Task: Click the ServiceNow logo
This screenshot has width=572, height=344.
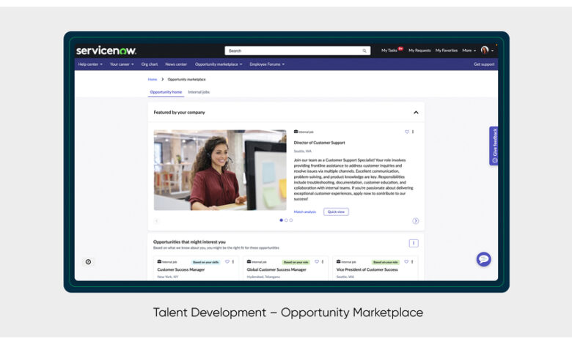Action: tap(106, 51)
